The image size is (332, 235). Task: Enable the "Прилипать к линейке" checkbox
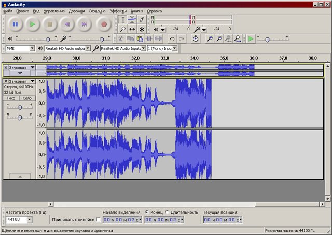pos(99,220)
